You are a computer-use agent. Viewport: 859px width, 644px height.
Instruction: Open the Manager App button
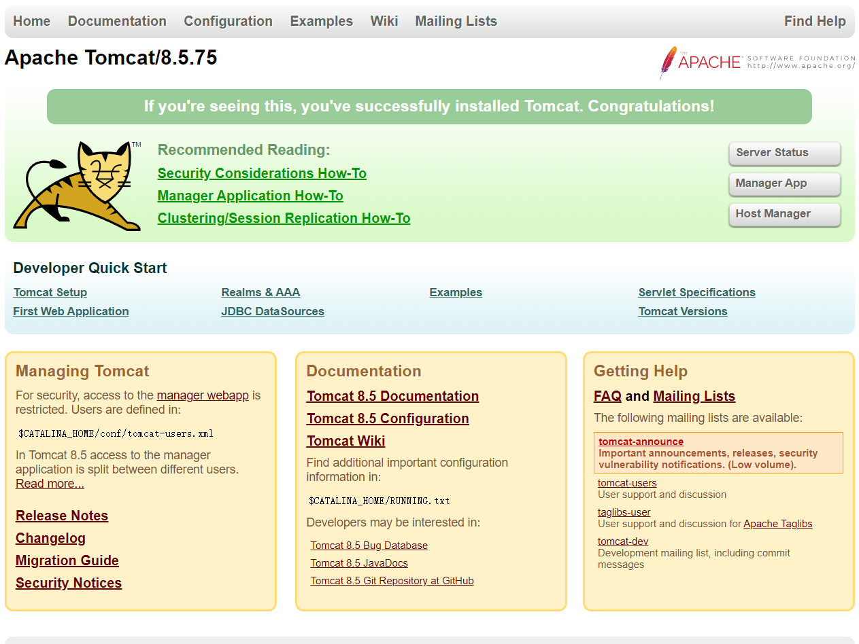784,183
